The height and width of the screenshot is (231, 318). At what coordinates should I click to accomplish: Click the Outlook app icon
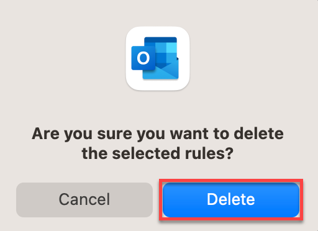point(158,58)
